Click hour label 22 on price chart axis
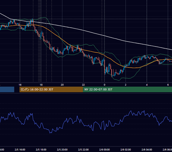 [x=83, y=85]
